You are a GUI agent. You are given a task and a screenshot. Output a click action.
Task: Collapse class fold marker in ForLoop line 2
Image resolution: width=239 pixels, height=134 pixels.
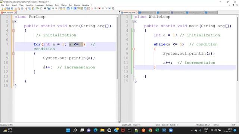[13, 22]
